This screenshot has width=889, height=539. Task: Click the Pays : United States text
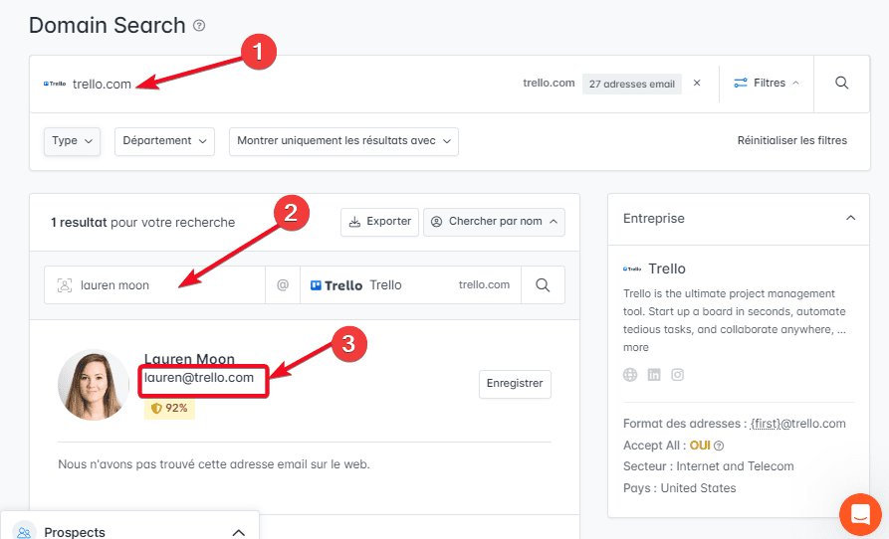[x=679, y=488]
